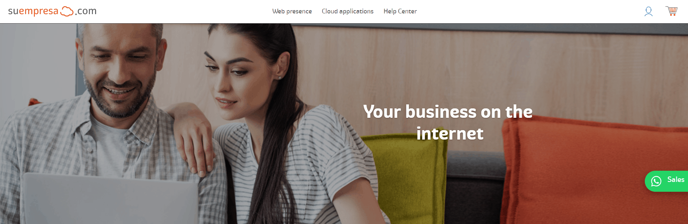688x224 pixels.
Task: Click the laptop lid in the photo
Action: pos(109,199)
